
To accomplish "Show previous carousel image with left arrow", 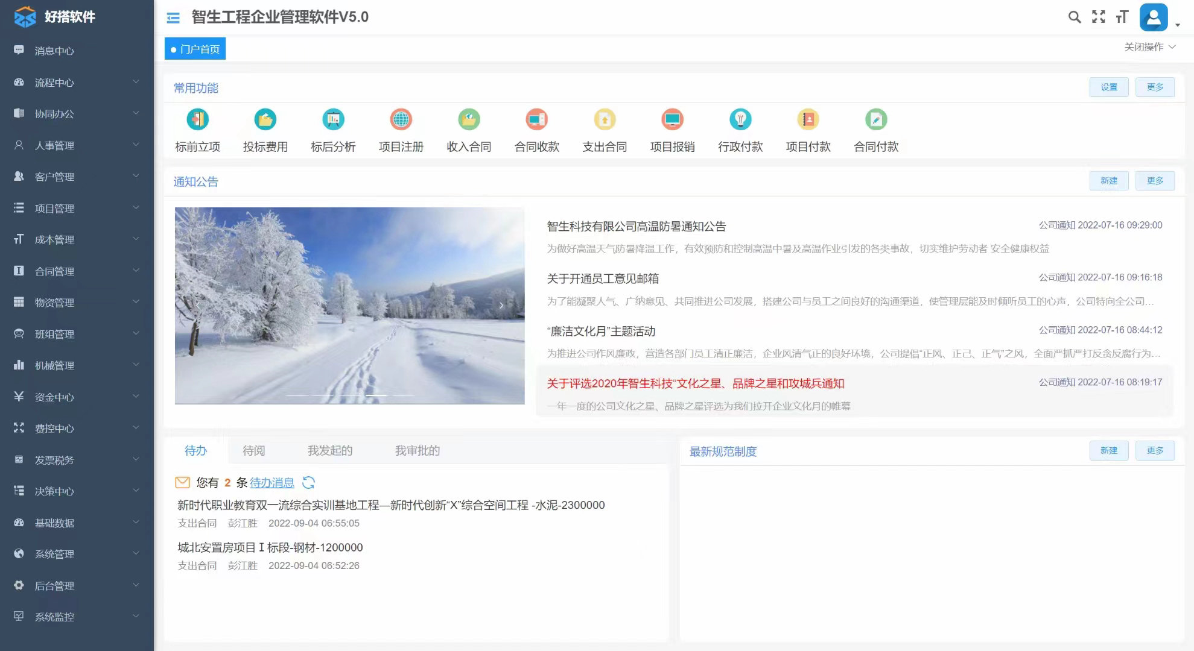I will point(198,306).
